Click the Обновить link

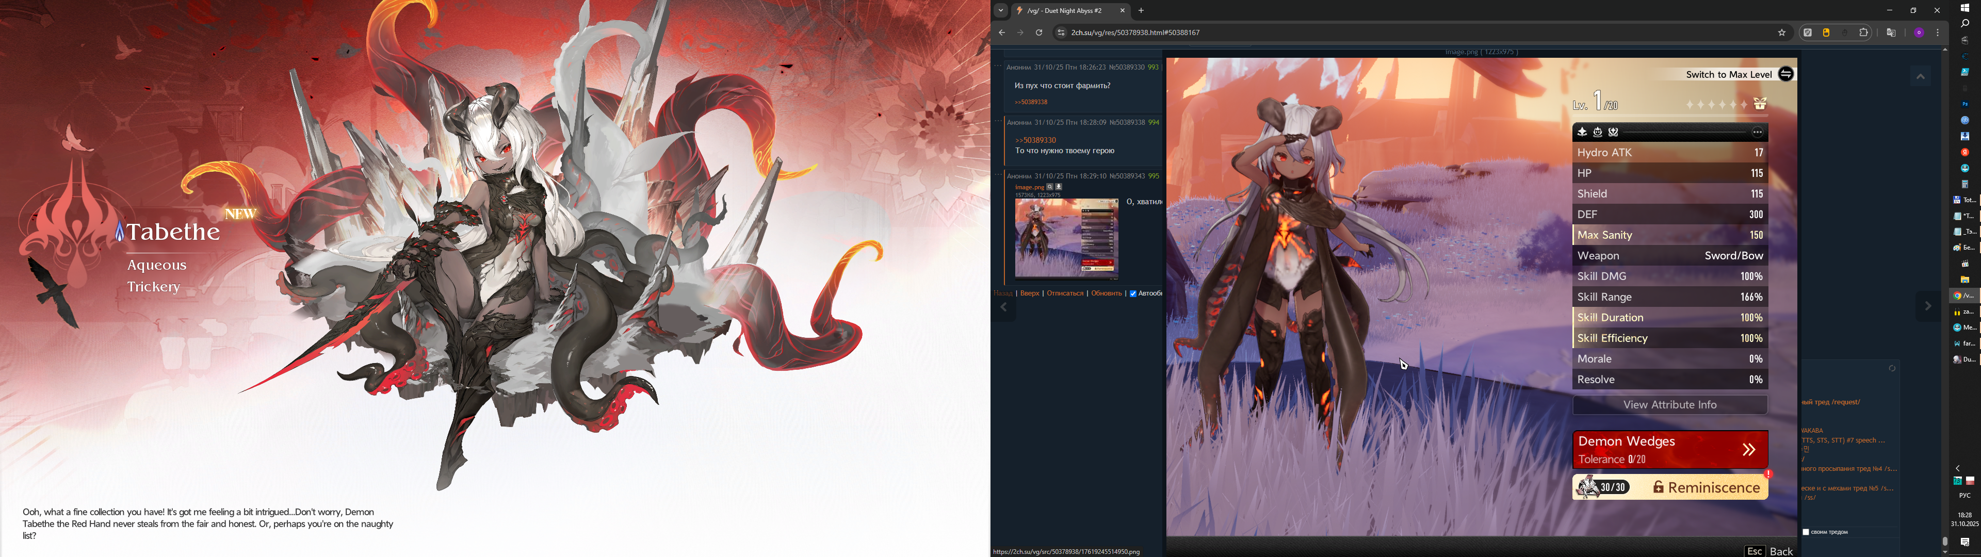click(x=1106, y=293)
